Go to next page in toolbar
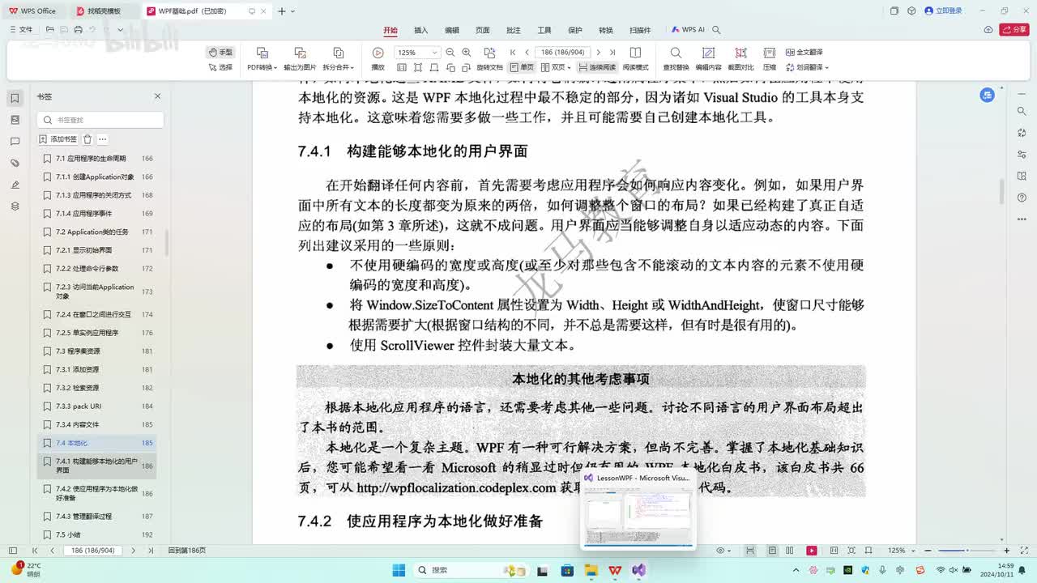 pyautogui.click(x=598, y=52)
